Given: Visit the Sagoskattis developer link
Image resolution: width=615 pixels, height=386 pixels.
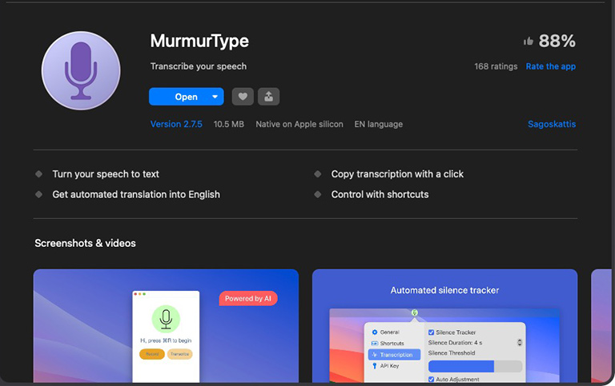Looking at the screenshot, I should point(552,124).
